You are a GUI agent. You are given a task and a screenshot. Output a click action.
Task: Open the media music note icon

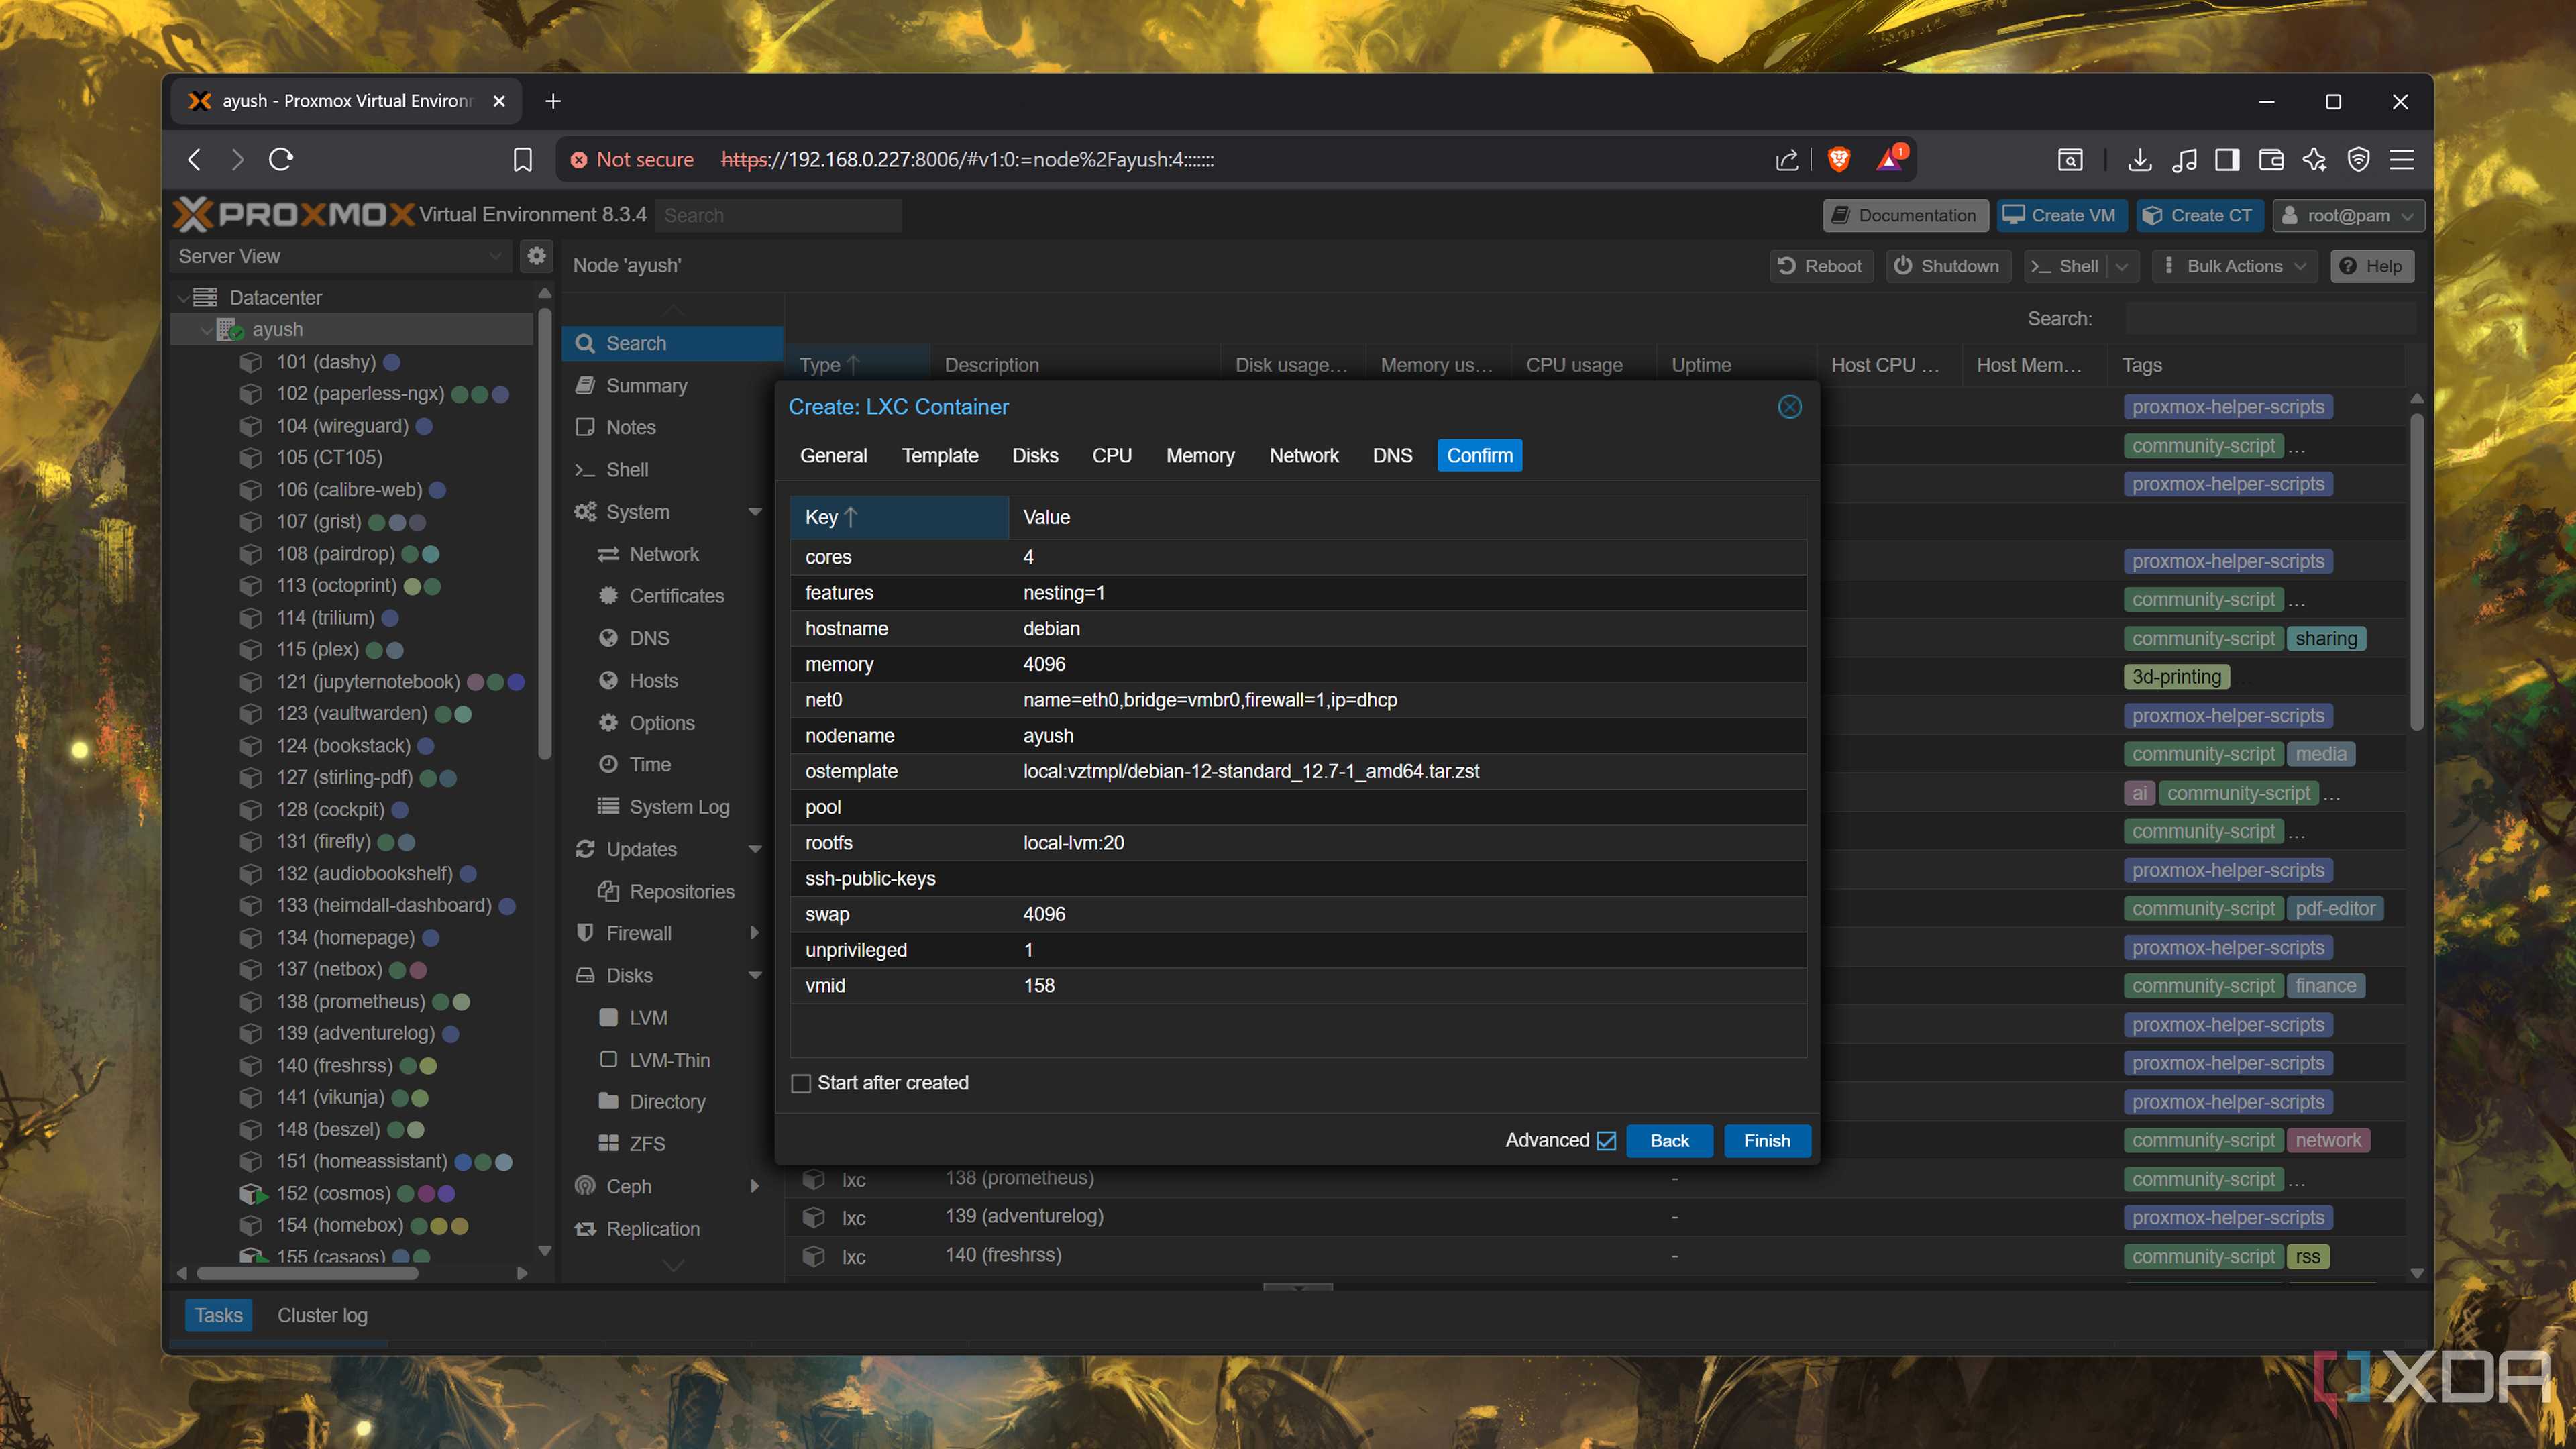pyautogui.click(x=2184, y=160)
